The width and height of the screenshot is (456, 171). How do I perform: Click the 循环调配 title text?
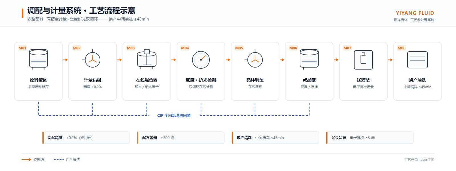click(255, 80)
